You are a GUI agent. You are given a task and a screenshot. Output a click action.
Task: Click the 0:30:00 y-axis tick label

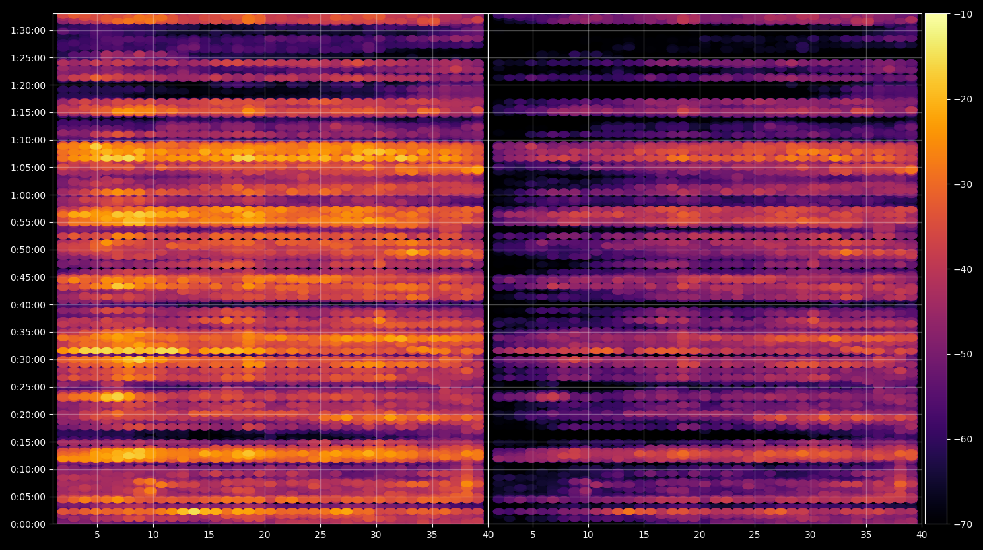[x=28, y=359]
